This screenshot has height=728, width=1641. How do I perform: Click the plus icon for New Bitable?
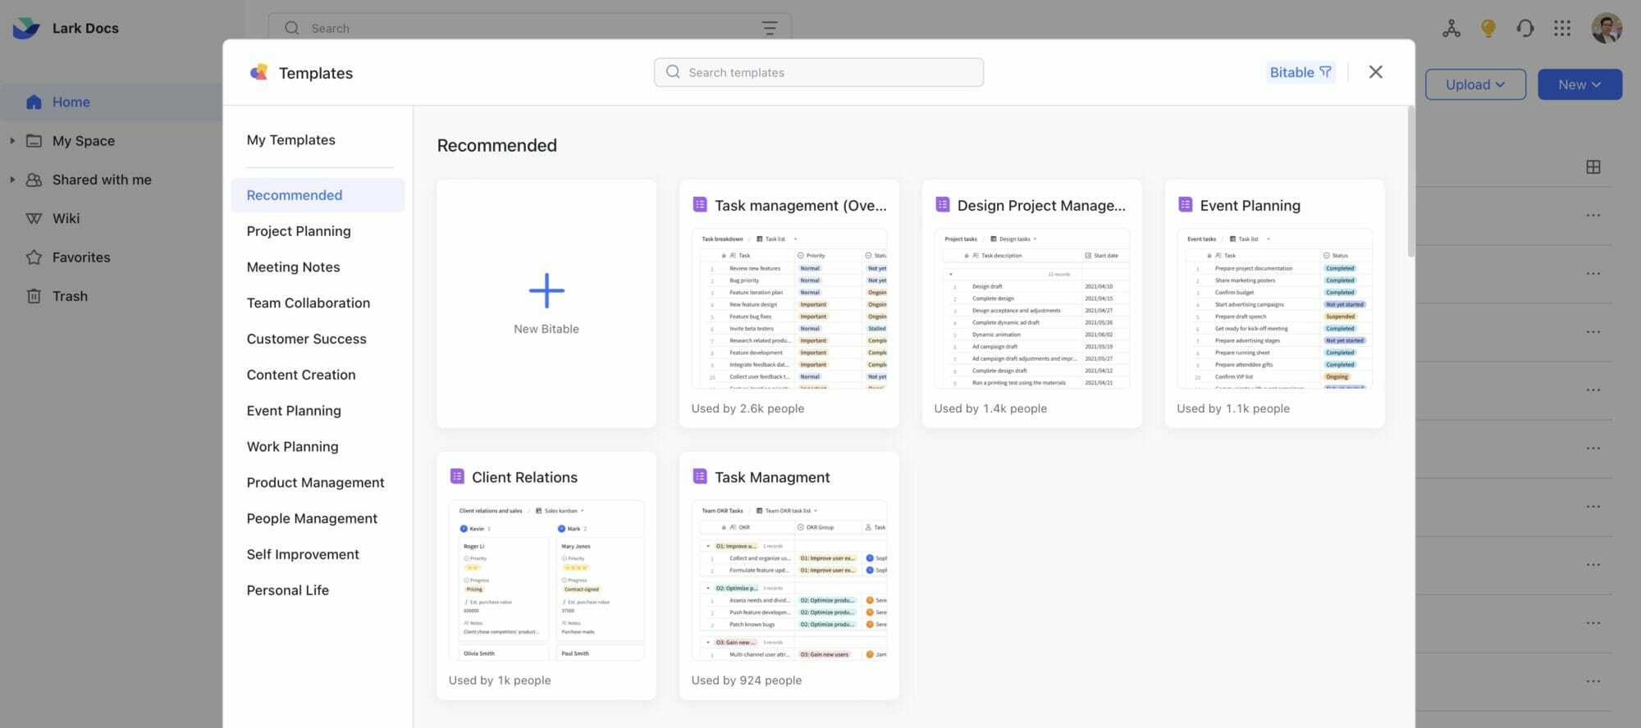point(546,290)
